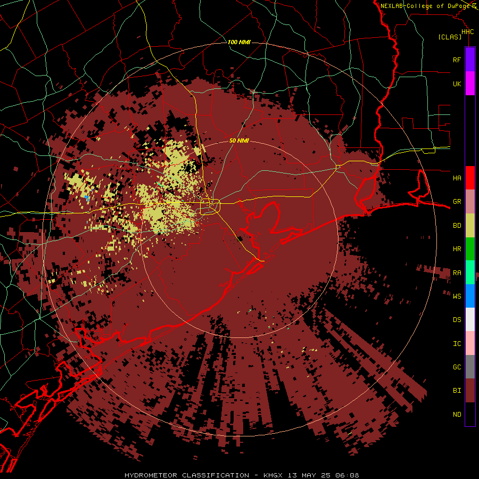Image resolution: width=479 pixels, height=479 pixels.
Task: Click the GR legend label
Action: coord(457,202)
